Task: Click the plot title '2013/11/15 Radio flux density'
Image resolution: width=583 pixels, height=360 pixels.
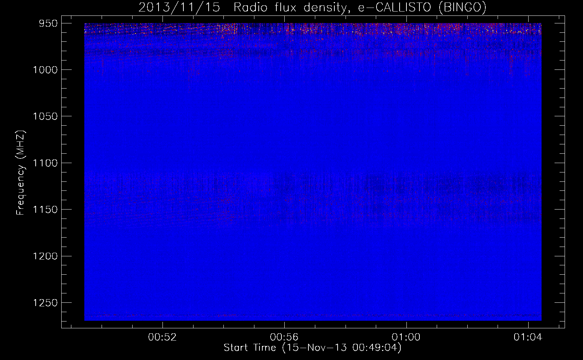Action: point(245,7)
